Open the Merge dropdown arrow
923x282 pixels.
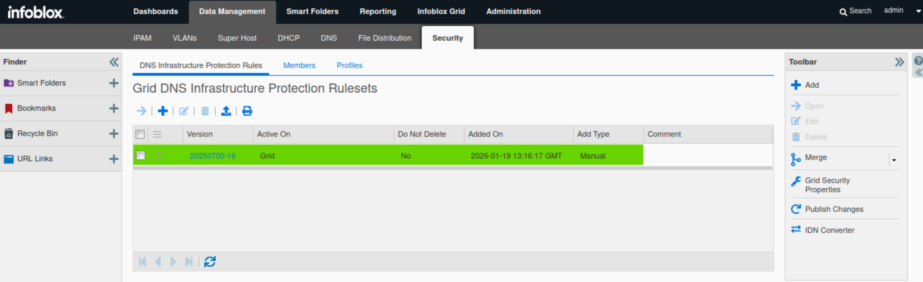pos(894,160)
